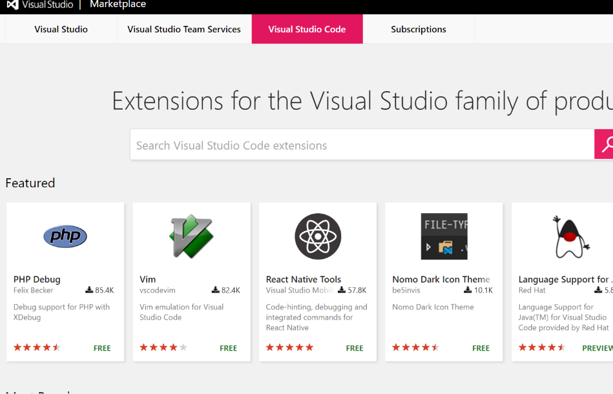
Task: Click the magnifier search button
Action: (603, 144)
